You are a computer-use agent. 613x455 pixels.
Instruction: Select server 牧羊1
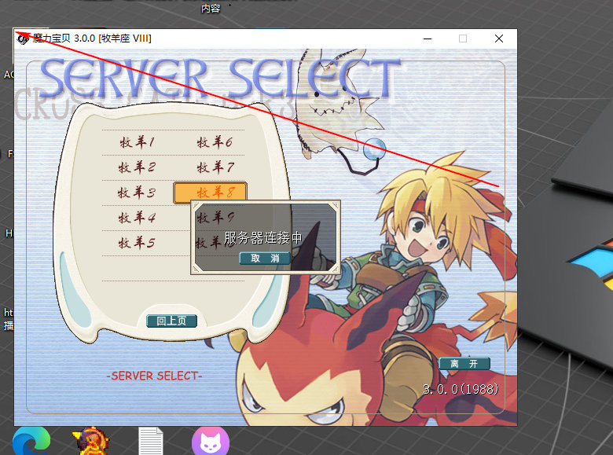tap(137, 142)
